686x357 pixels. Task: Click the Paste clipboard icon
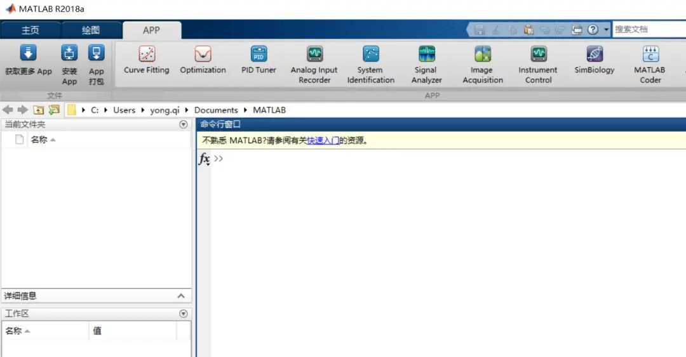(x=528, y=30)
